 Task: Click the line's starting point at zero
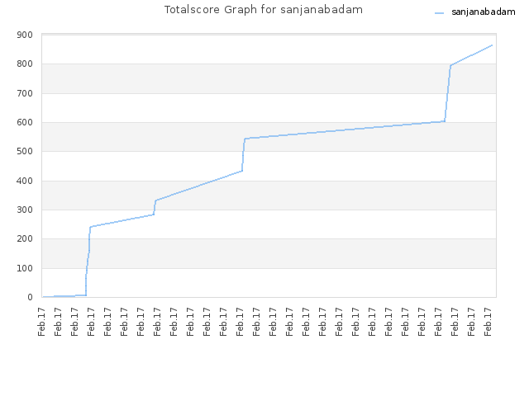pyautogui.click(x=44, y=297)
